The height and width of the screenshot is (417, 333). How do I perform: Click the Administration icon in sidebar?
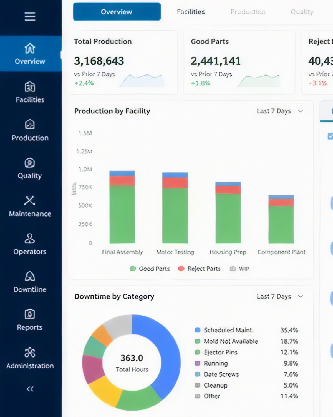[30, 352]
